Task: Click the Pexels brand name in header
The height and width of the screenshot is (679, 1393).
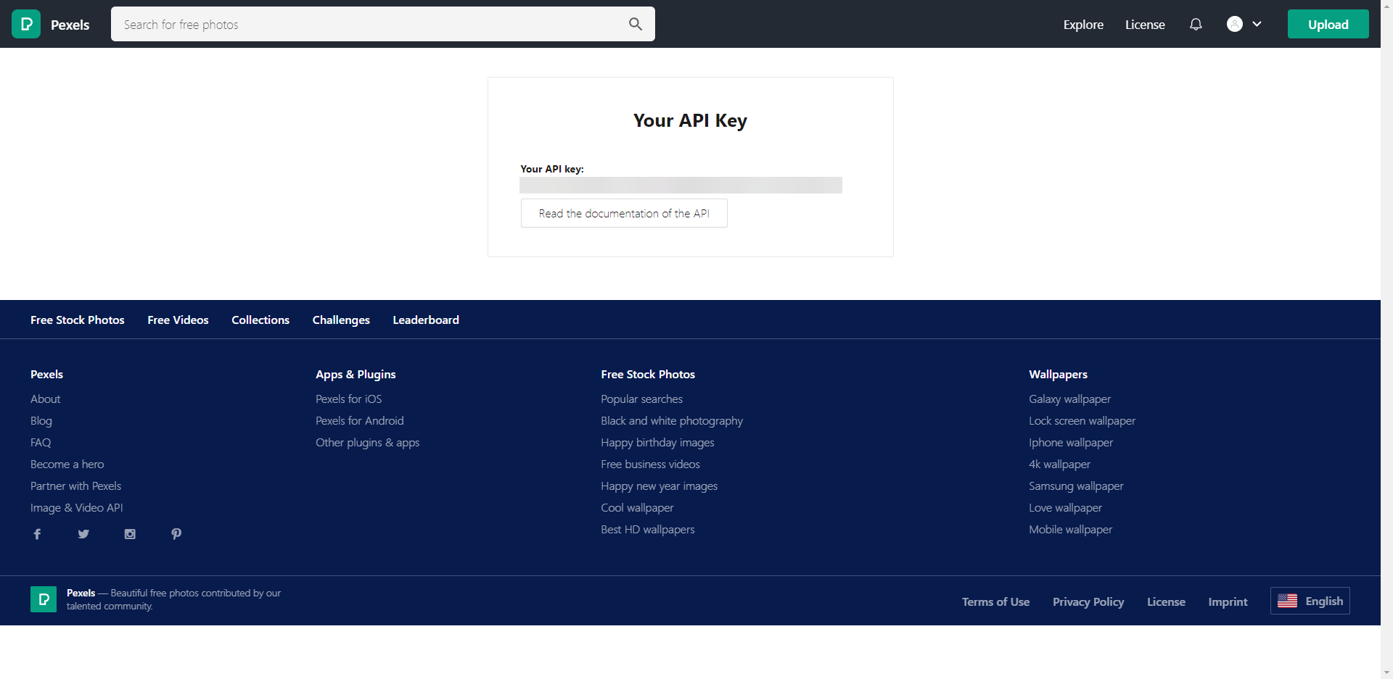Action: click(70, 25)
